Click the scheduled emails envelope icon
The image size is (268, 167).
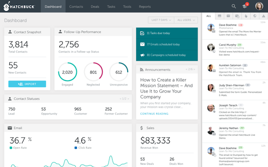(142, 44)
